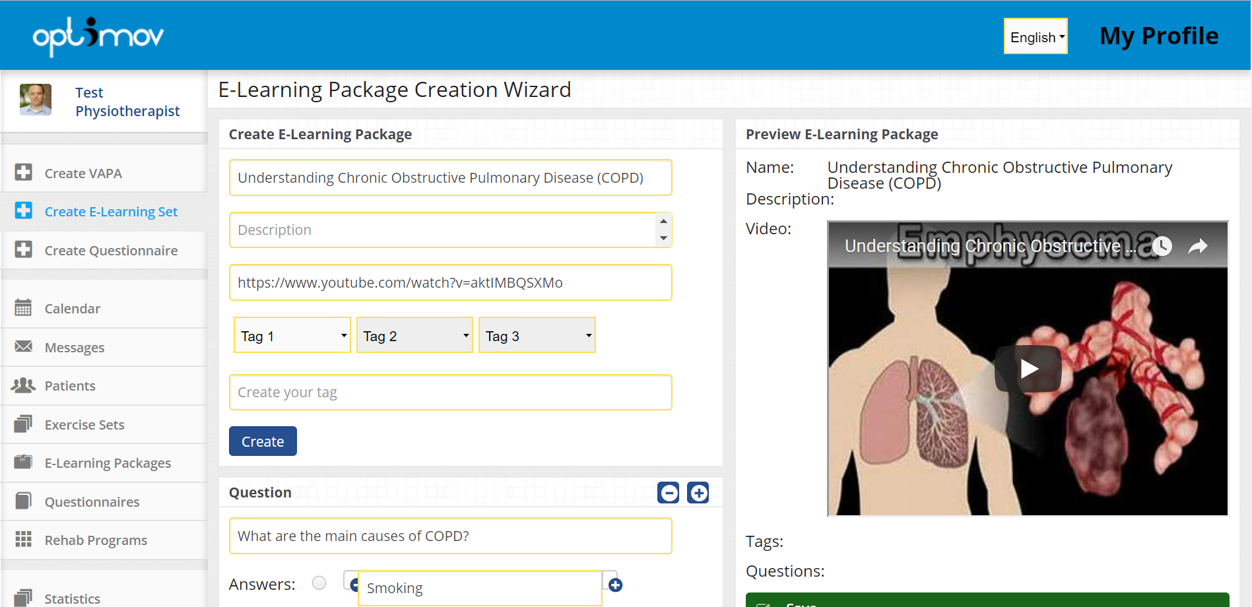Screen dimensions: 1252x607
Task: Open Create VAPA menu item
Action: coord(104,173)
